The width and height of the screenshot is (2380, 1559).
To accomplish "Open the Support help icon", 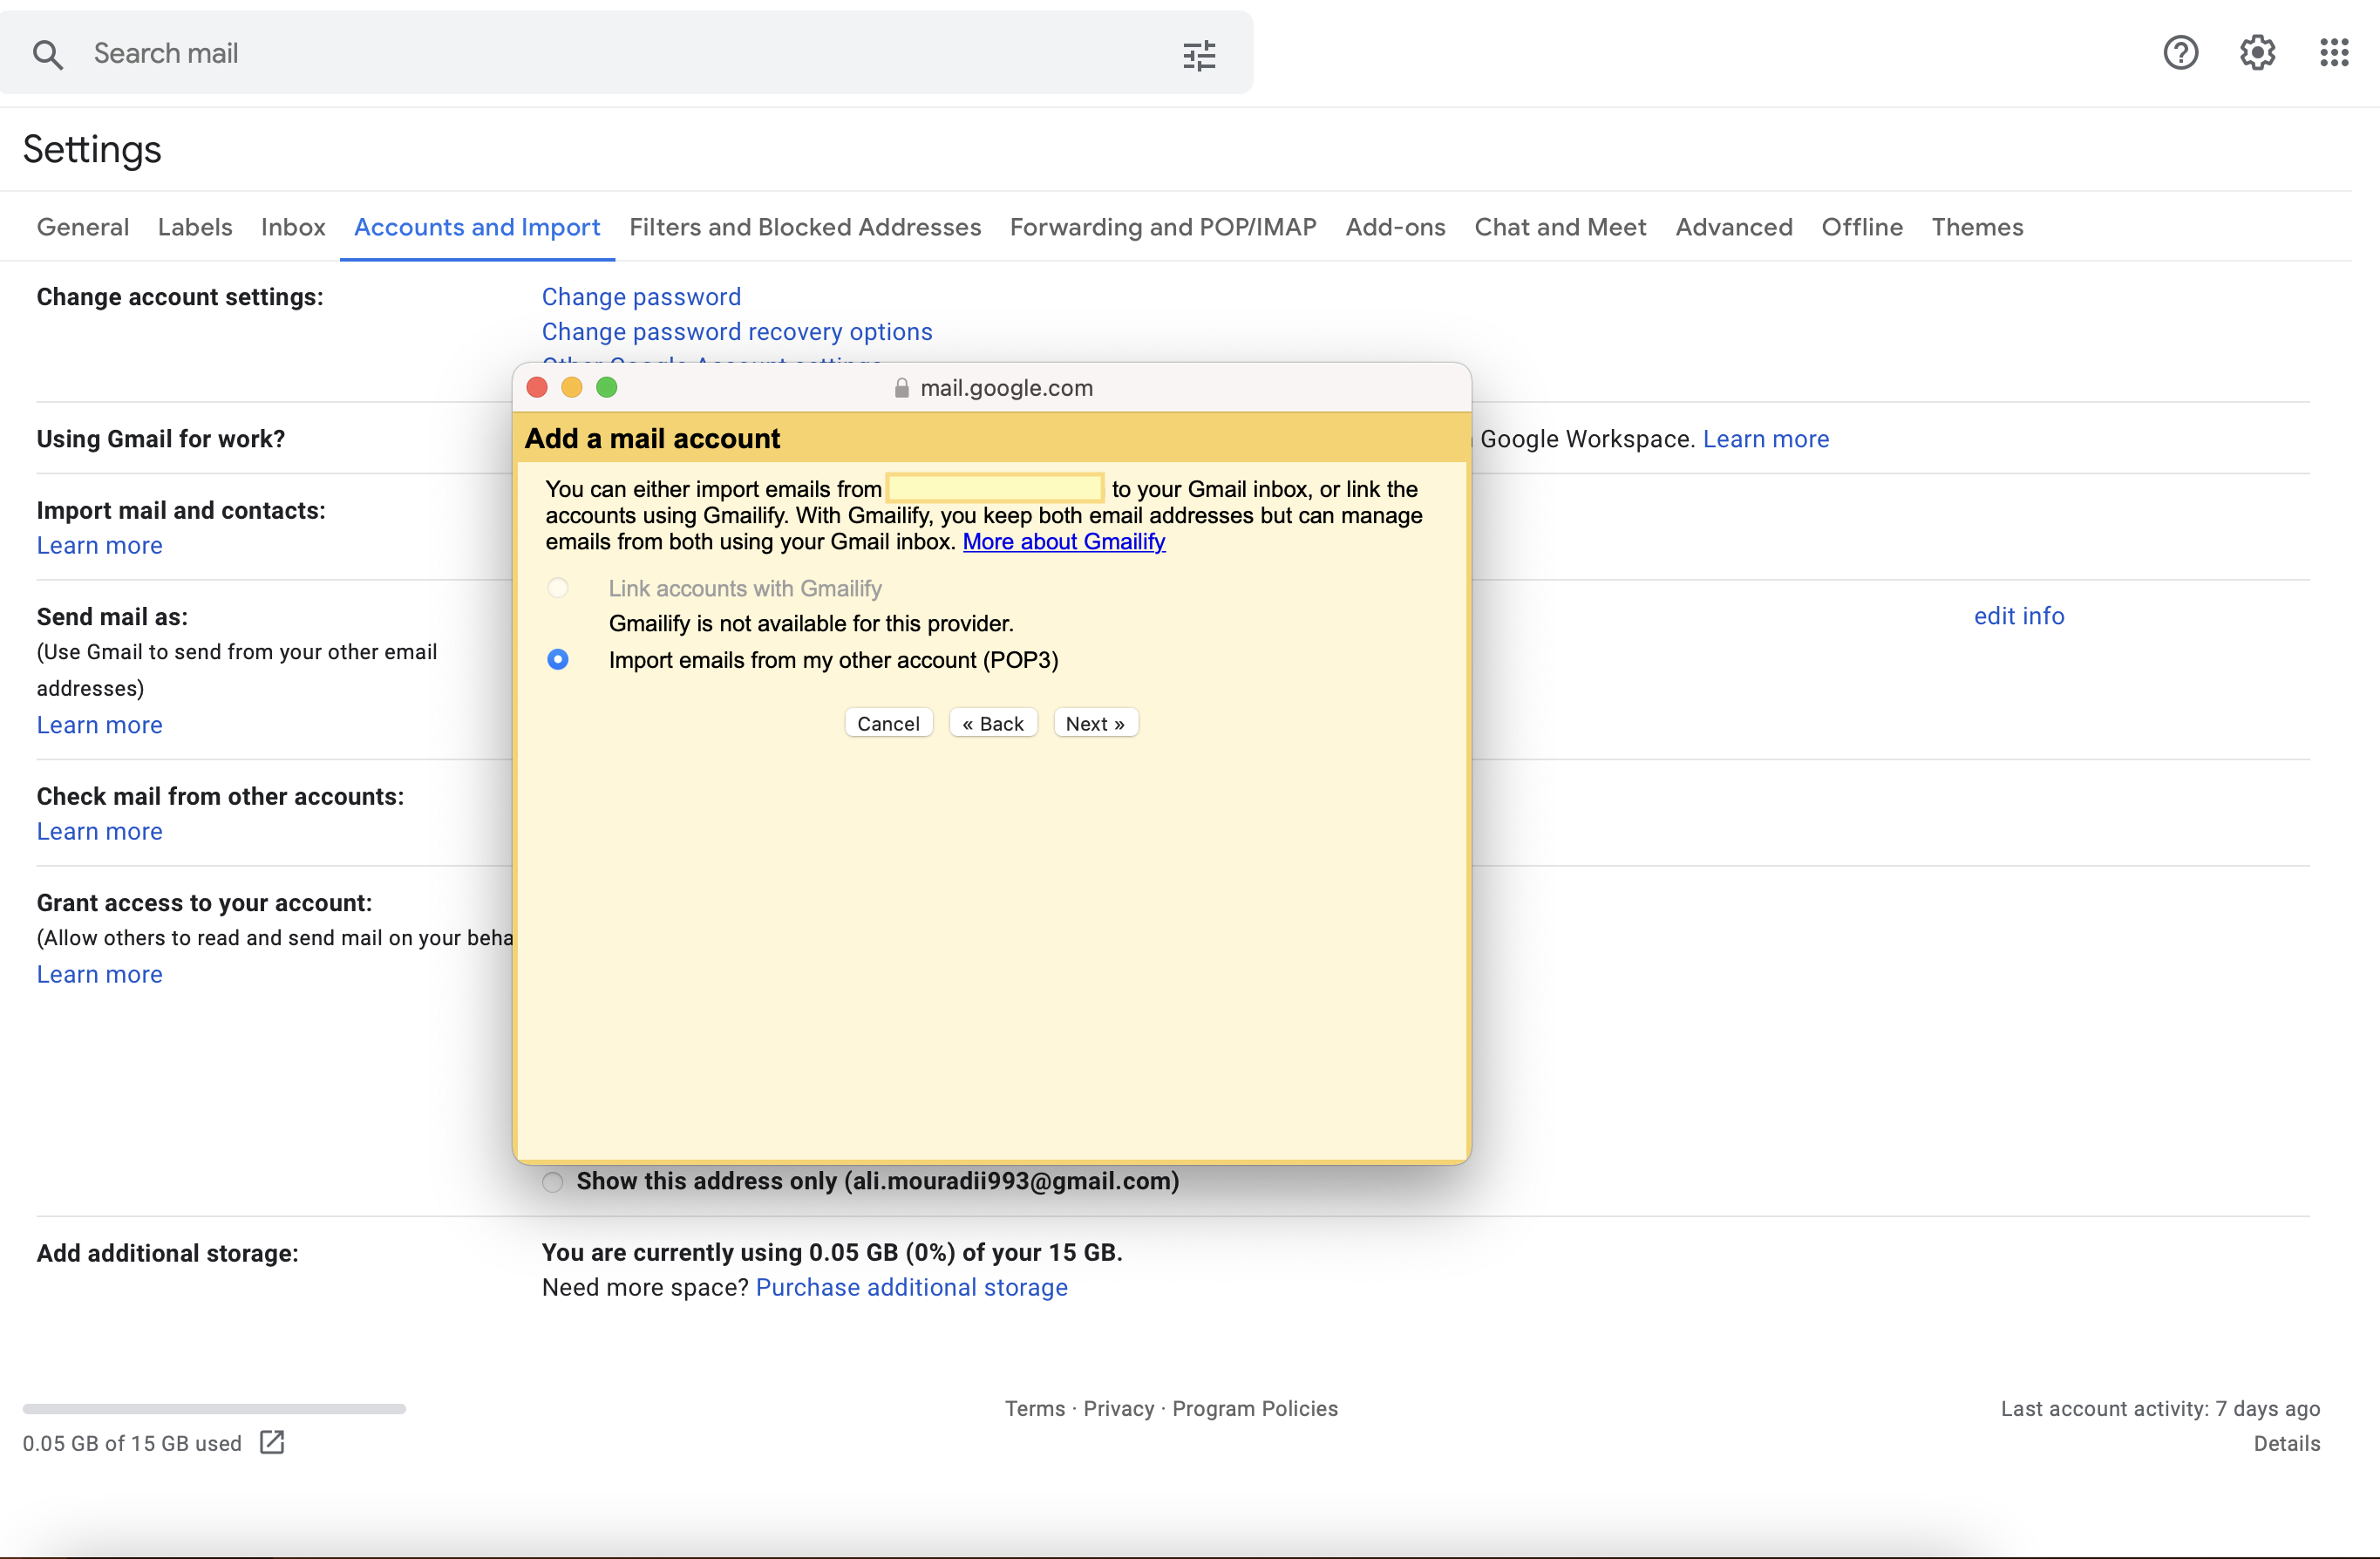I will (x=2180, y=52).
